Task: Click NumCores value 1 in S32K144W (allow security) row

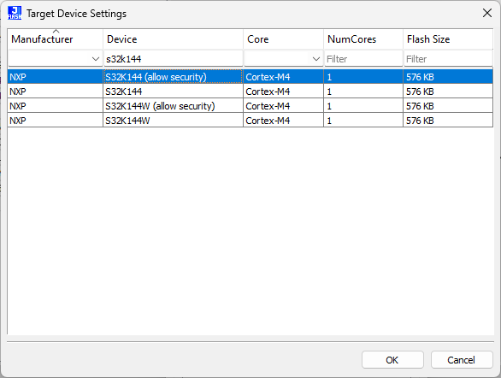Action: pos(329,106)
